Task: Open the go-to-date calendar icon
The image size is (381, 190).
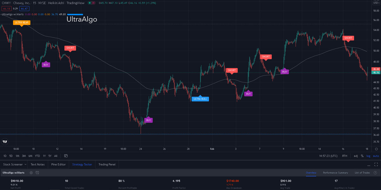Action: (66, 156)
